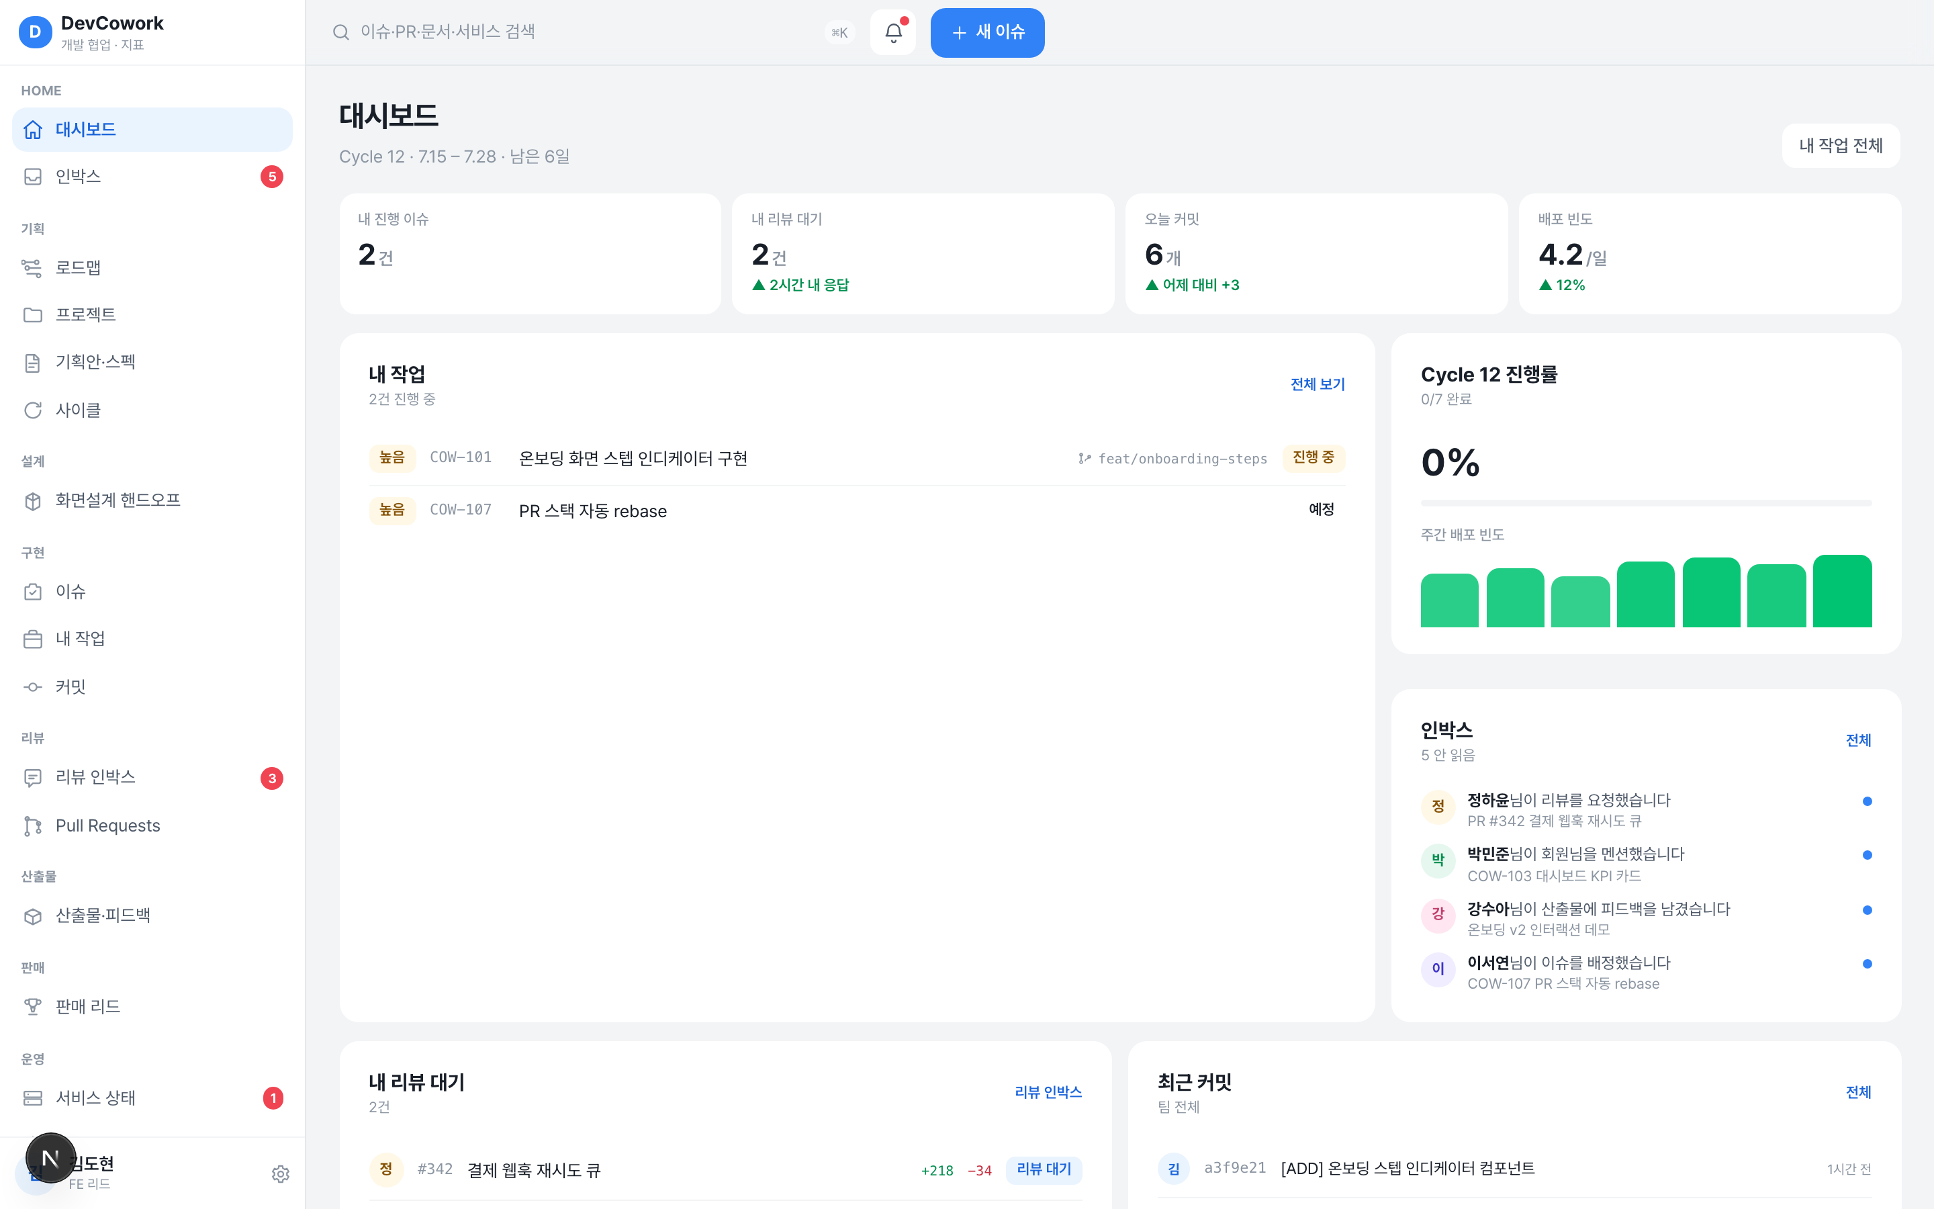
Task: Click the sales leads trophy icon
Action: click(33, 1007)
